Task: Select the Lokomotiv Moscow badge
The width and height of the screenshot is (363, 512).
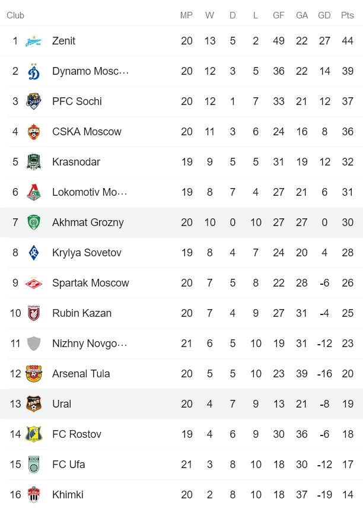Action: click(35, 192)
